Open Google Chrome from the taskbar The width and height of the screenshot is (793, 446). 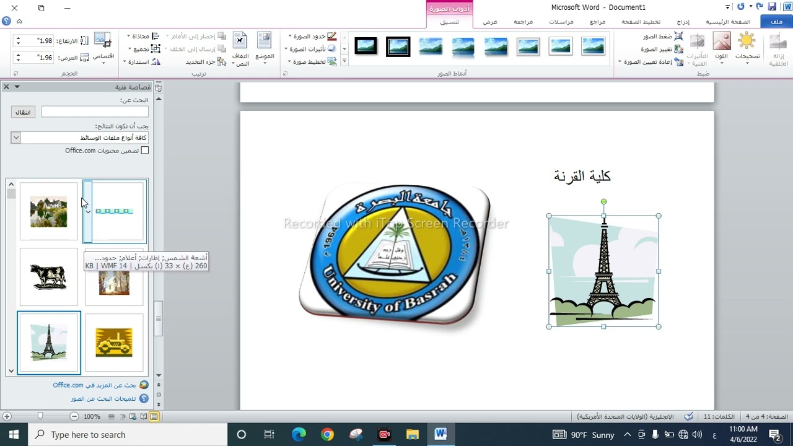327,434
